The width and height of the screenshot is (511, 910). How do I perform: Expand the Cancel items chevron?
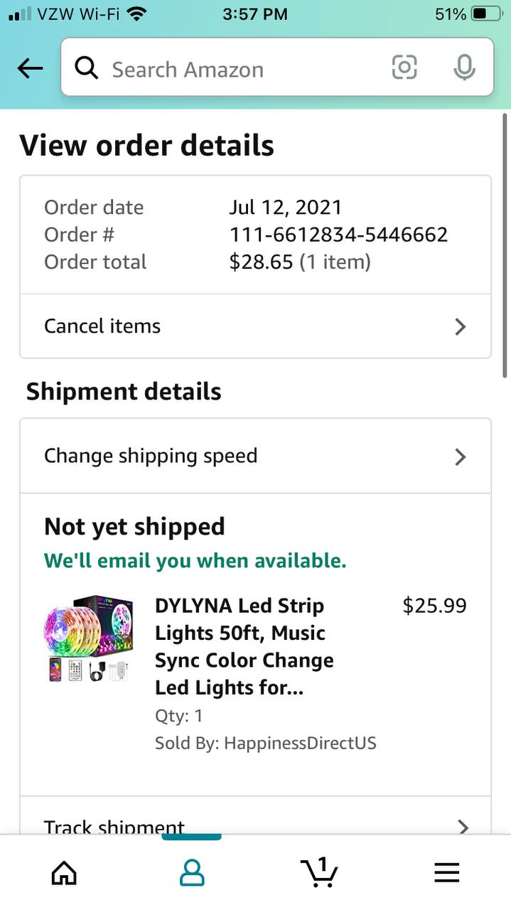(461, 326)
